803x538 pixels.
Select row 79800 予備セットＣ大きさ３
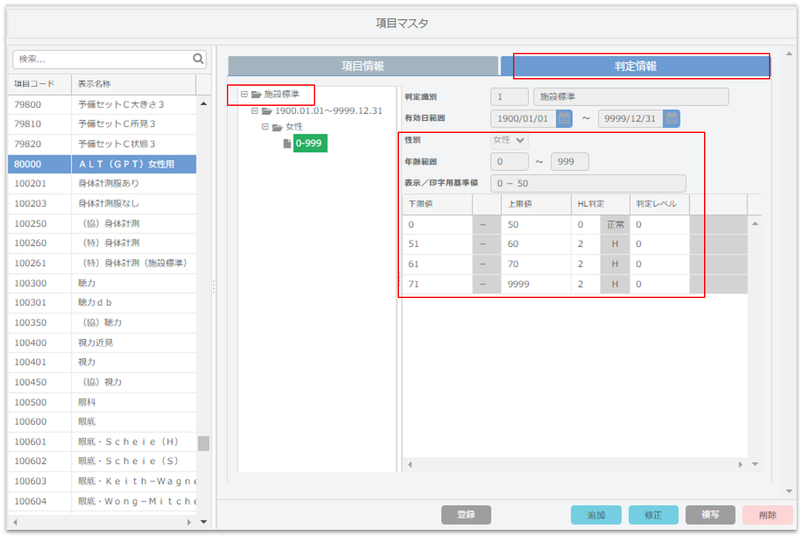[x=102, y=104]
